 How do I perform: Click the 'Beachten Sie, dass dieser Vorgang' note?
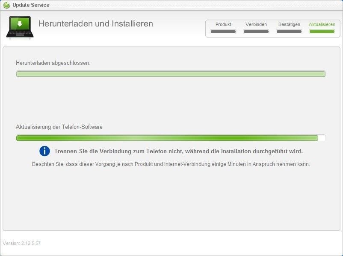pyautogui.click(x=171, y=164)
